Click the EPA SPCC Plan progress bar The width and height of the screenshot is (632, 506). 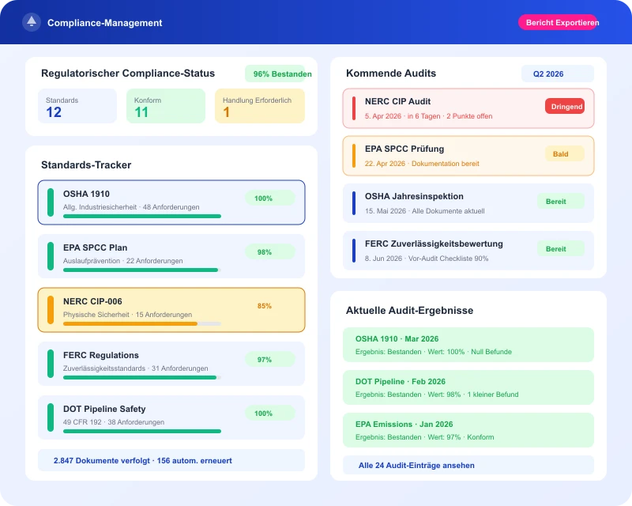pyautogui.click(x=141, y=270)
